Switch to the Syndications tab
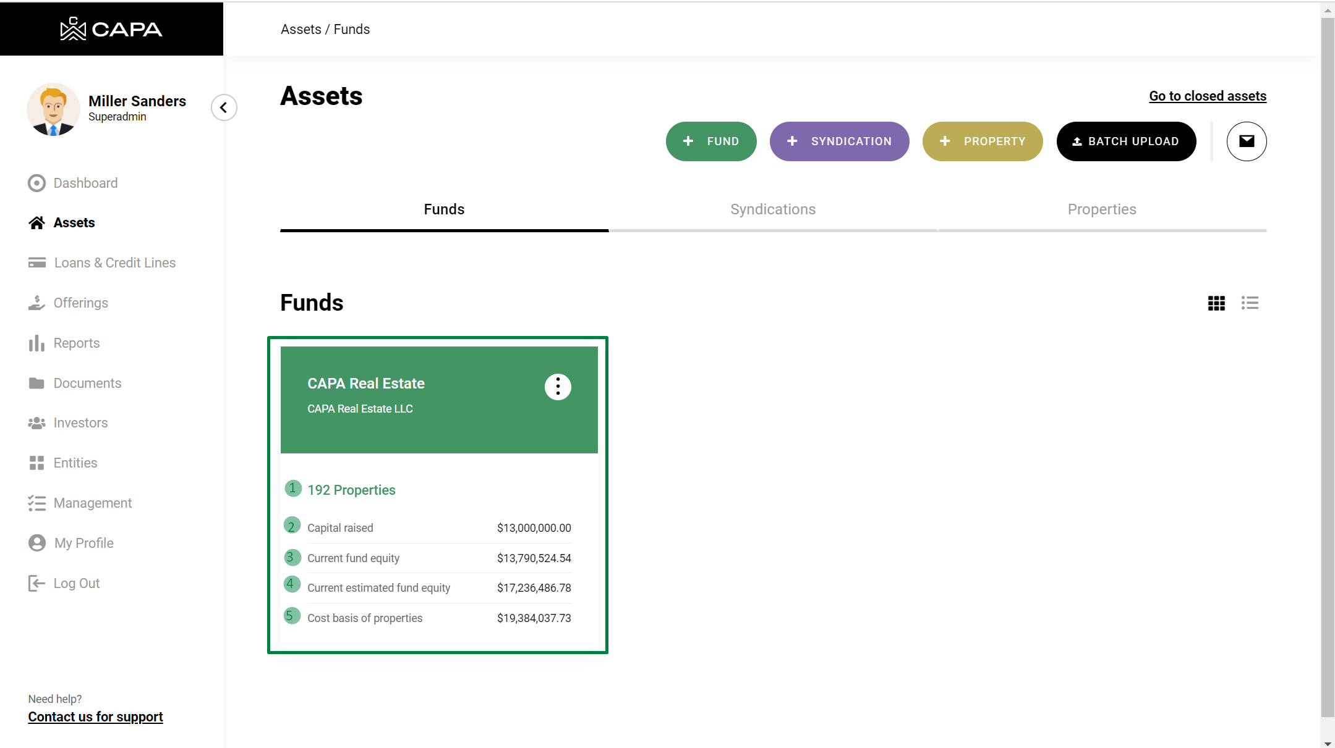The image size is (1335, 748). (772, 209)
